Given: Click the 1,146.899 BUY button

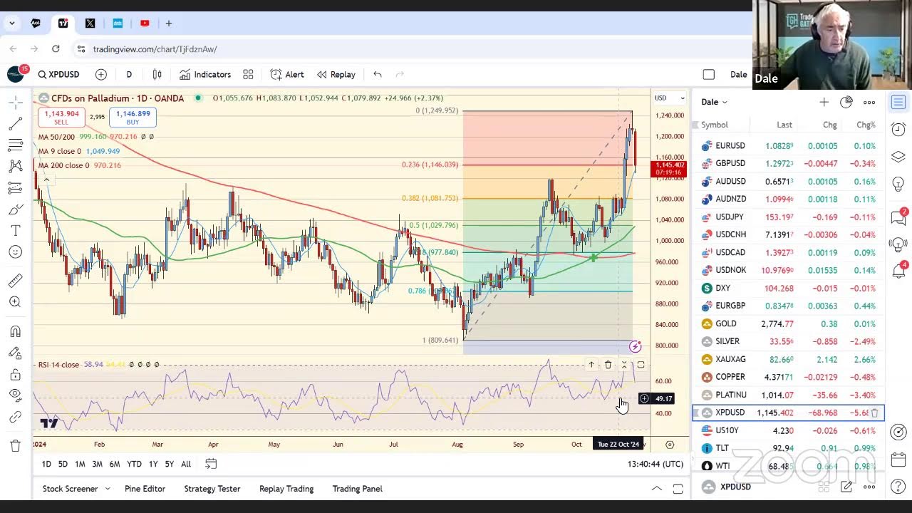Looking at the screenshot, I should (133, 118).
